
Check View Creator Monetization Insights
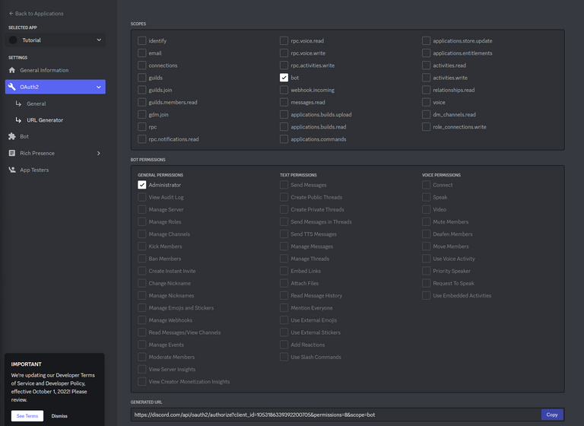[x=142, y=382]
